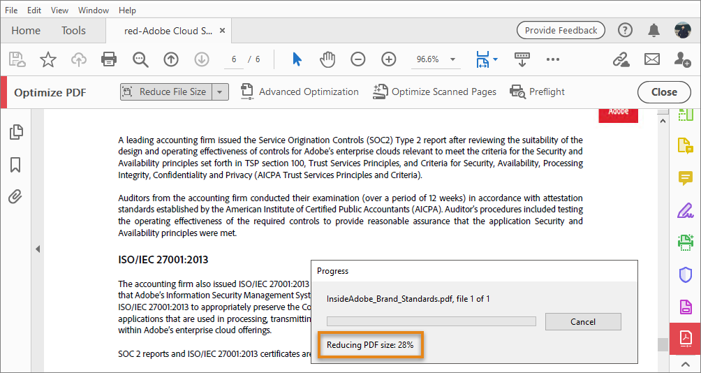The width and height of the screenshot is (701, 373).
Task: Click the upload to cloud icon
Action: pos(79,59)
